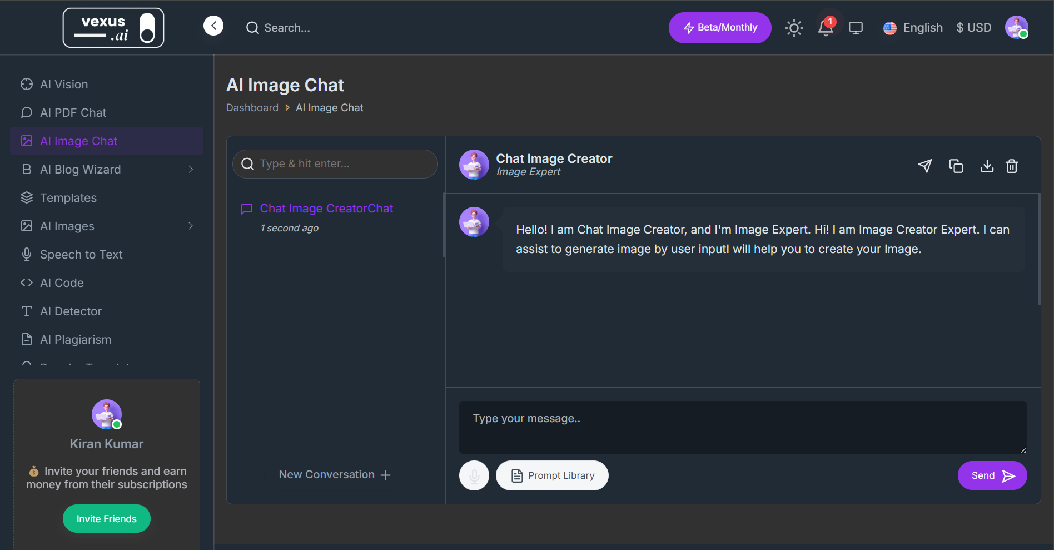Click microphone voice input button

tap(474, 475)
